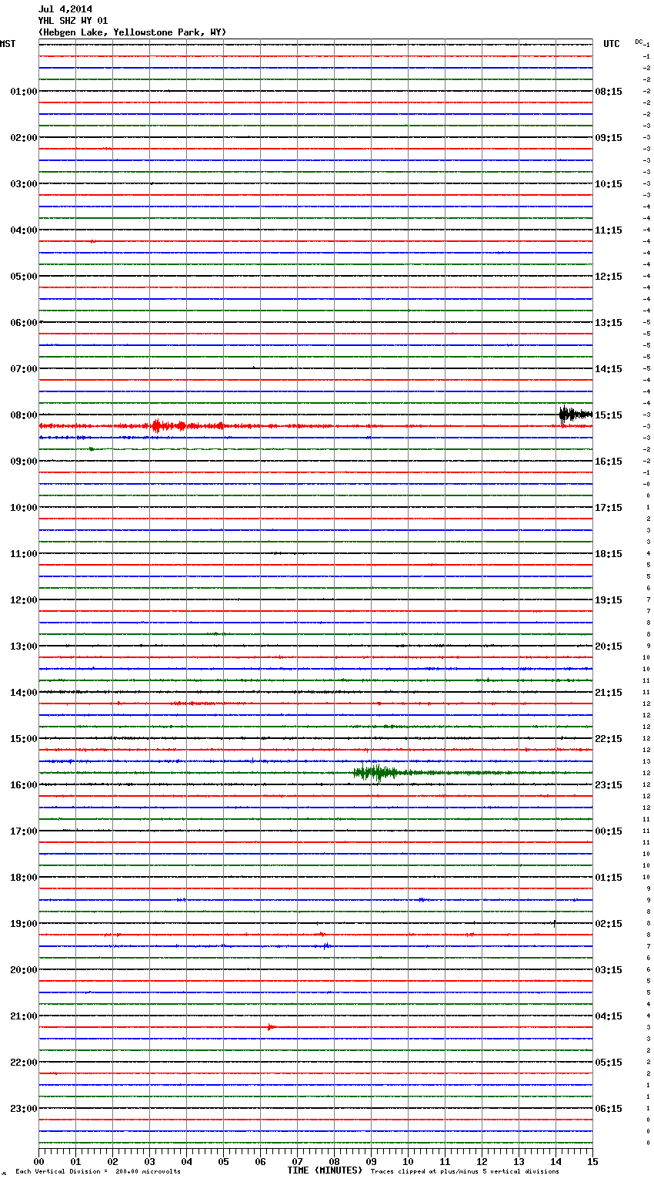Image resolution: width=654 pixels, height=1182 pixels.
Task: Click the '15:15' UTC time label
Action: point(609,415)
